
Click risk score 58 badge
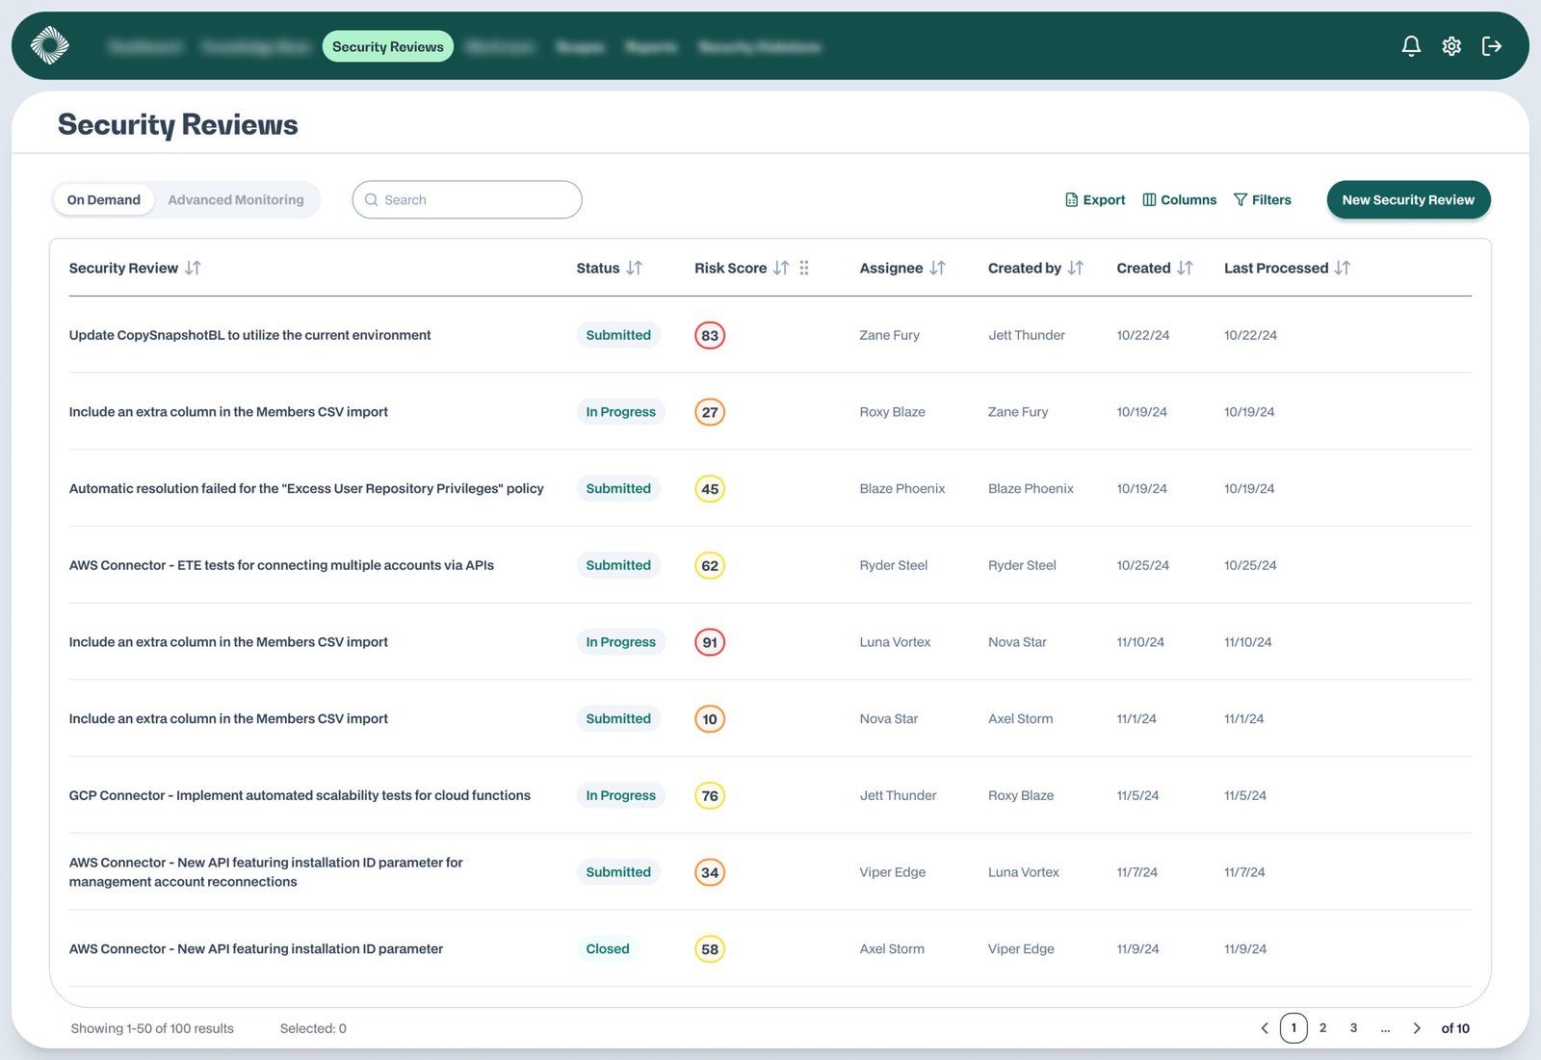click(x=710, y=949)
